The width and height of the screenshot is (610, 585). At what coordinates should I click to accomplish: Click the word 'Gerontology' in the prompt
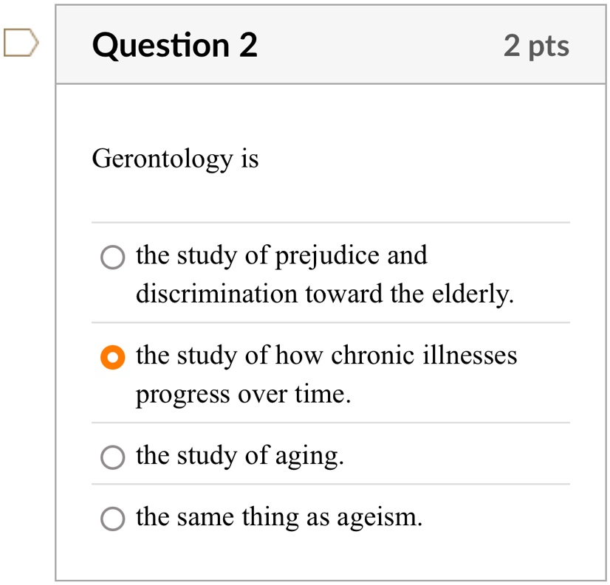point(162,160)
